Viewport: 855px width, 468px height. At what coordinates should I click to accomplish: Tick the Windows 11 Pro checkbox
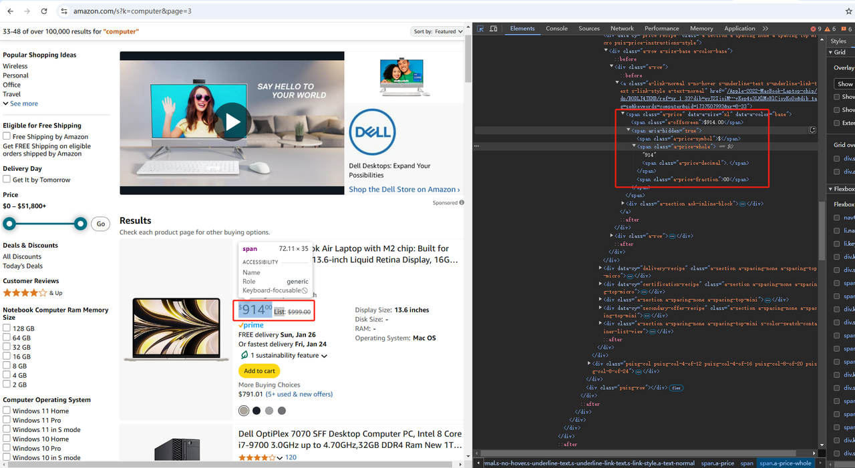[7, 420]
